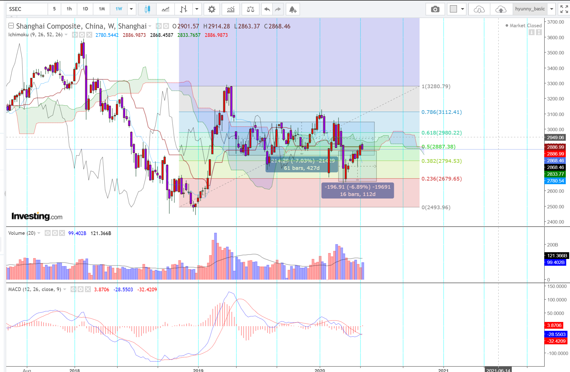570x372 pixels.
Task: Collapse the Shanghai Composite legend box
Action: (x=11, y=26)
